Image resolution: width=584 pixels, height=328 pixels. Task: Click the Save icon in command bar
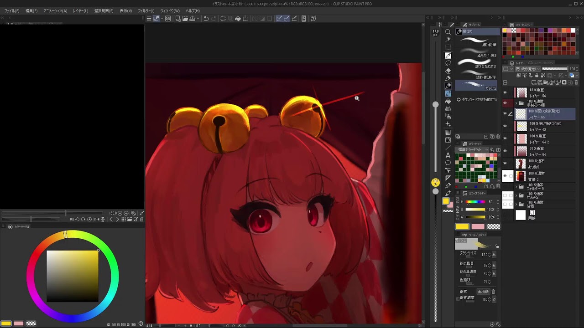(x=192, y=19)
